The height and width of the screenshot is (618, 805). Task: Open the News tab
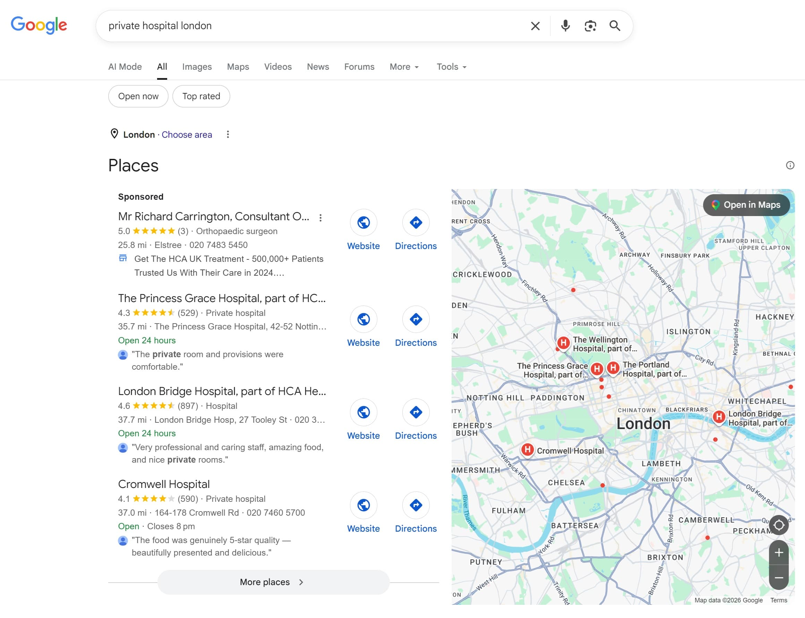pyautogui.click(x=318, y=67)
